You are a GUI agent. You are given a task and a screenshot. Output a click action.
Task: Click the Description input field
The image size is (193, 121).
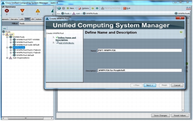140,70
